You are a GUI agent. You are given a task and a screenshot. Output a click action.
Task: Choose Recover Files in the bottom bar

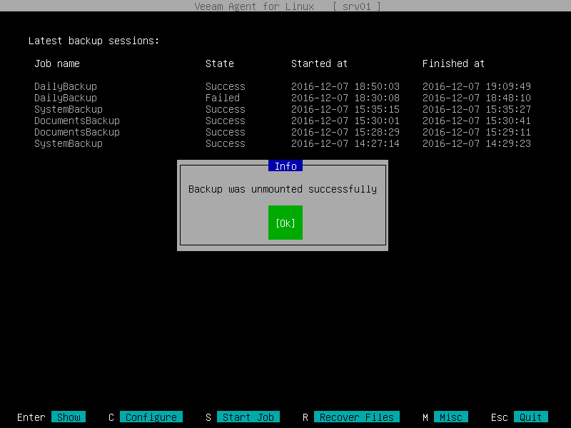click(x=356, y=417)
